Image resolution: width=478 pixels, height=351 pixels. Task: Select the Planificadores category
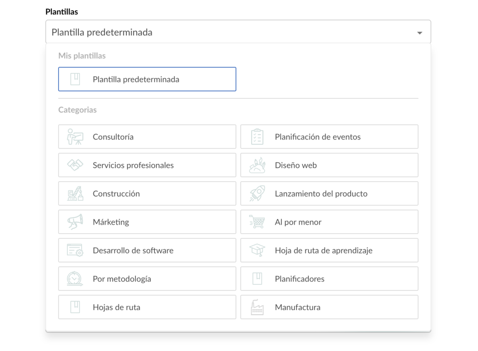(x=329, y=279)
